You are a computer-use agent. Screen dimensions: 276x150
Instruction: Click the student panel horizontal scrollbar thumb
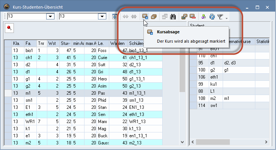tap(213, 142)
